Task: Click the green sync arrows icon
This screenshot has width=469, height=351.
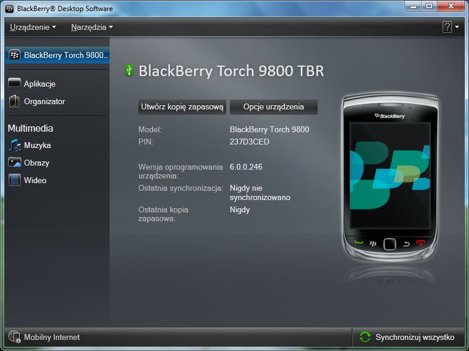Action: [x=365, y=338]
